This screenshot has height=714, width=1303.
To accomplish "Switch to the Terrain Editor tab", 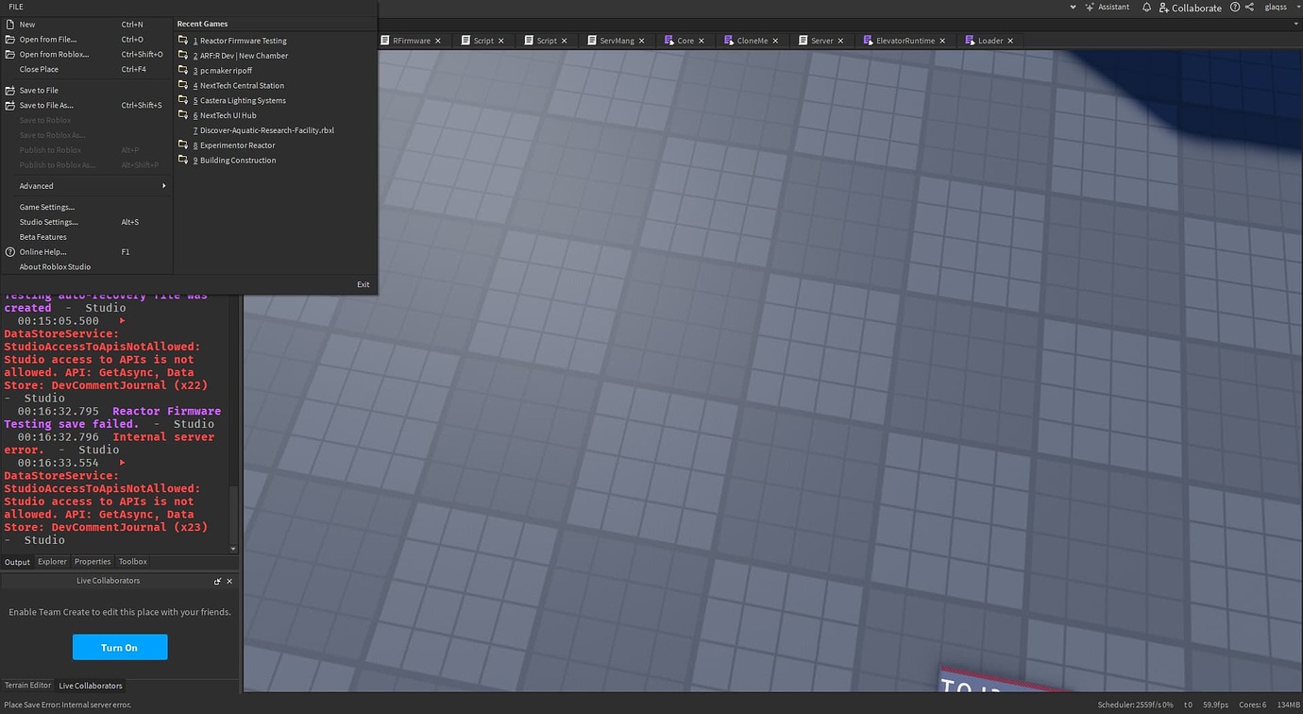I will (x=28, y=686).
